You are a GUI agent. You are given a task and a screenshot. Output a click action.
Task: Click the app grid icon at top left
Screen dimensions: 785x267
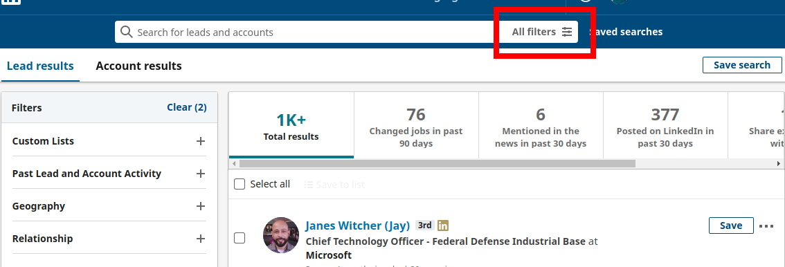coord(12,1)
